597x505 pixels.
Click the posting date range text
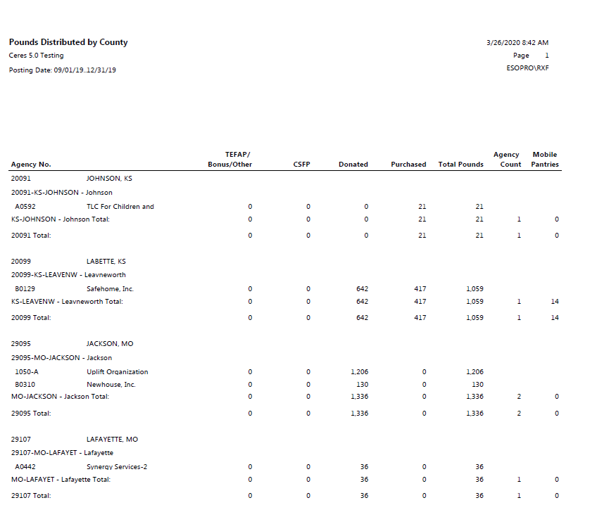[x=63, y=70]
